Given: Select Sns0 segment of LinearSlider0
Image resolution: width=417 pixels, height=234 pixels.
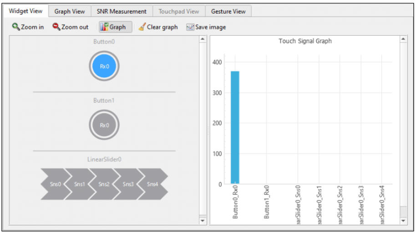Looking at the screenshot, I should pyautogui.click(x=55, y=184).
